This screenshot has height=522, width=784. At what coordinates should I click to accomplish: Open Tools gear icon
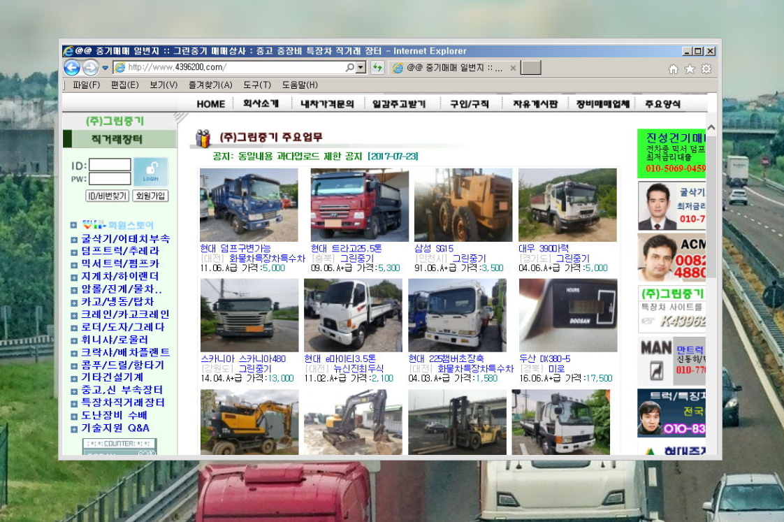pos(706,69)
